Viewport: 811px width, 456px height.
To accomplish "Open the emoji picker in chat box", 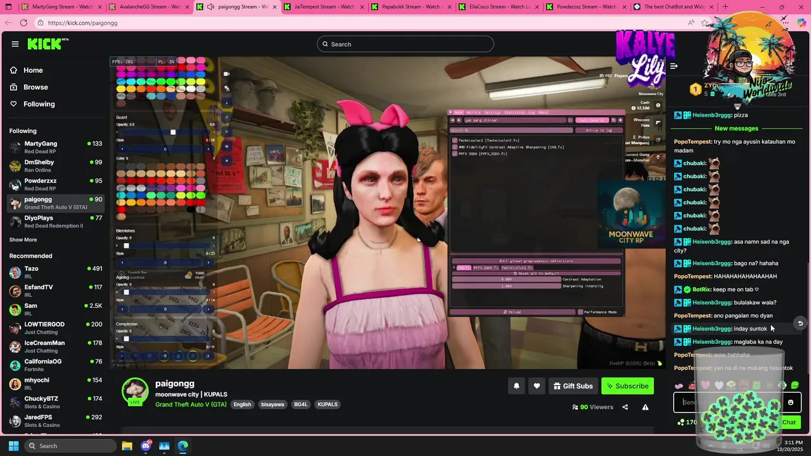I will point(790,402).
